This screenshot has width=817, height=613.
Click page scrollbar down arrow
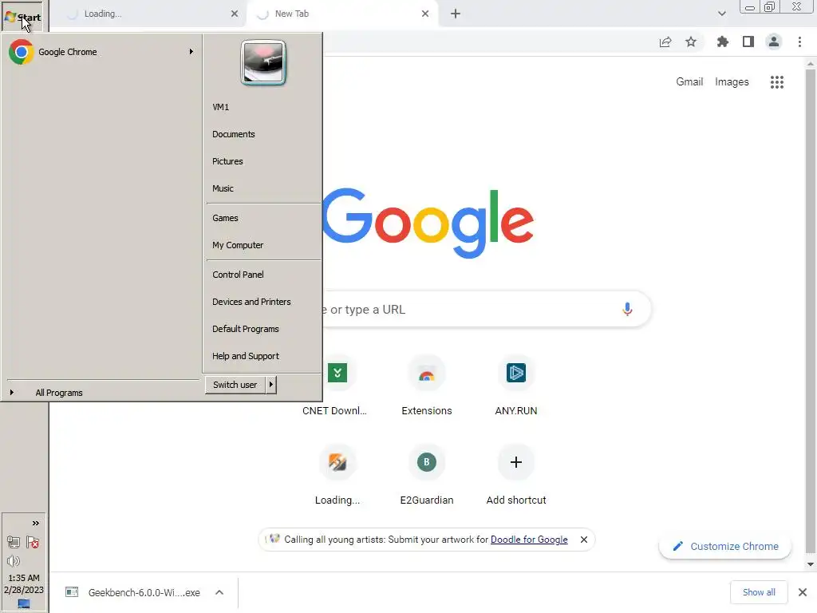coord(811,564)
